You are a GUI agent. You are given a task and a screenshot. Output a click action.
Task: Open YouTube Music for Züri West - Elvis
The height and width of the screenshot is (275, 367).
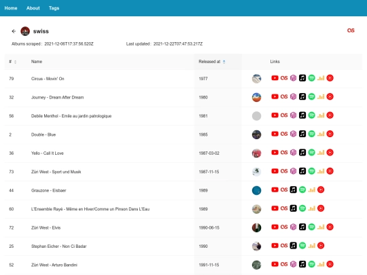(x=330, y=227)
